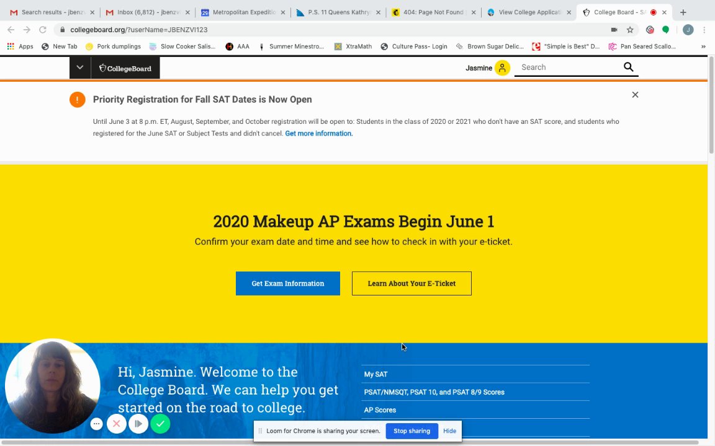Viewport: 715px width, 446px height.
Task: Close the 404: Page Not Found tab
Action: tap(474, 12)
